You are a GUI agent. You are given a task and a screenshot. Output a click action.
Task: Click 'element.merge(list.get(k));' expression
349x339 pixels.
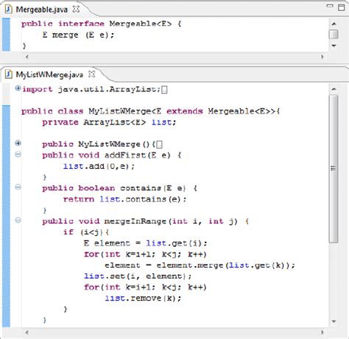pos(226,265)
